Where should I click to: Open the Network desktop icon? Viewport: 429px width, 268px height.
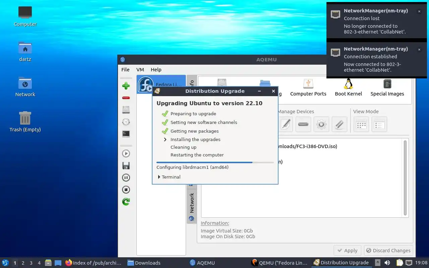25,87
